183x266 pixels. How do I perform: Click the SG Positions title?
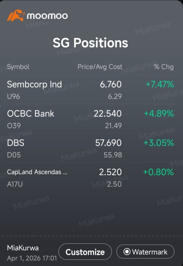(90, 42)
